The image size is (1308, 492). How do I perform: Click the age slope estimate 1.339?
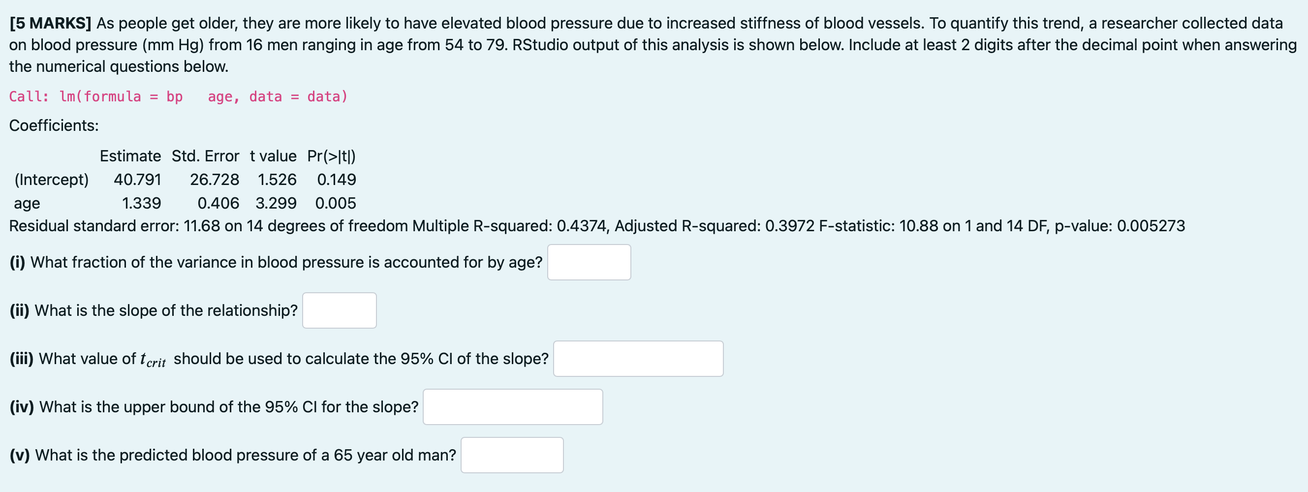[142, 203]
